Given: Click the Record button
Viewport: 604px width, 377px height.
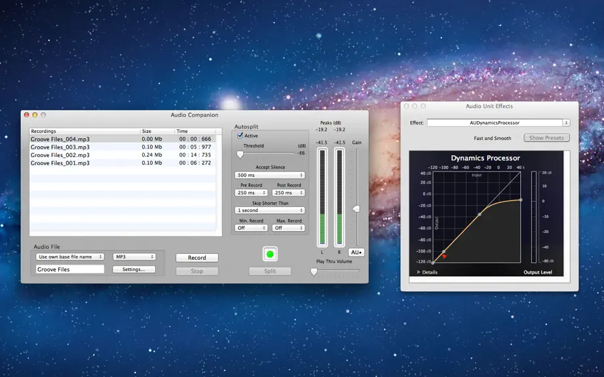Looking at the screenshot, I should click(197, 258).
